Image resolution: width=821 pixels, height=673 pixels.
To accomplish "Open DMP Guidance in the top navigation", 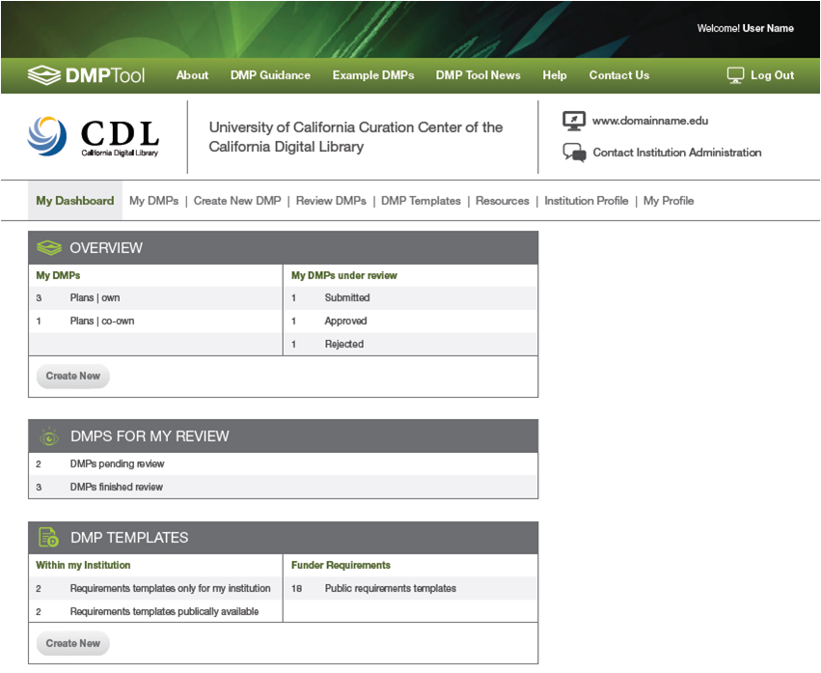I will pos(270,75).
